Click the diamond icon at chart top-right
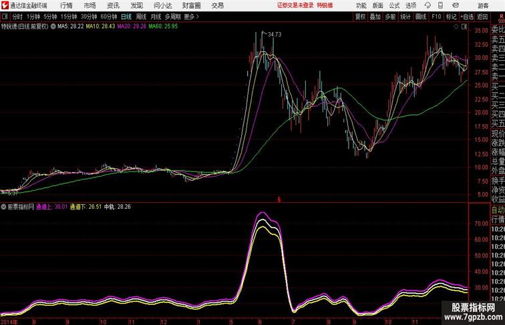The height and width of the screenshot is (325, 505). click(456, 27)
